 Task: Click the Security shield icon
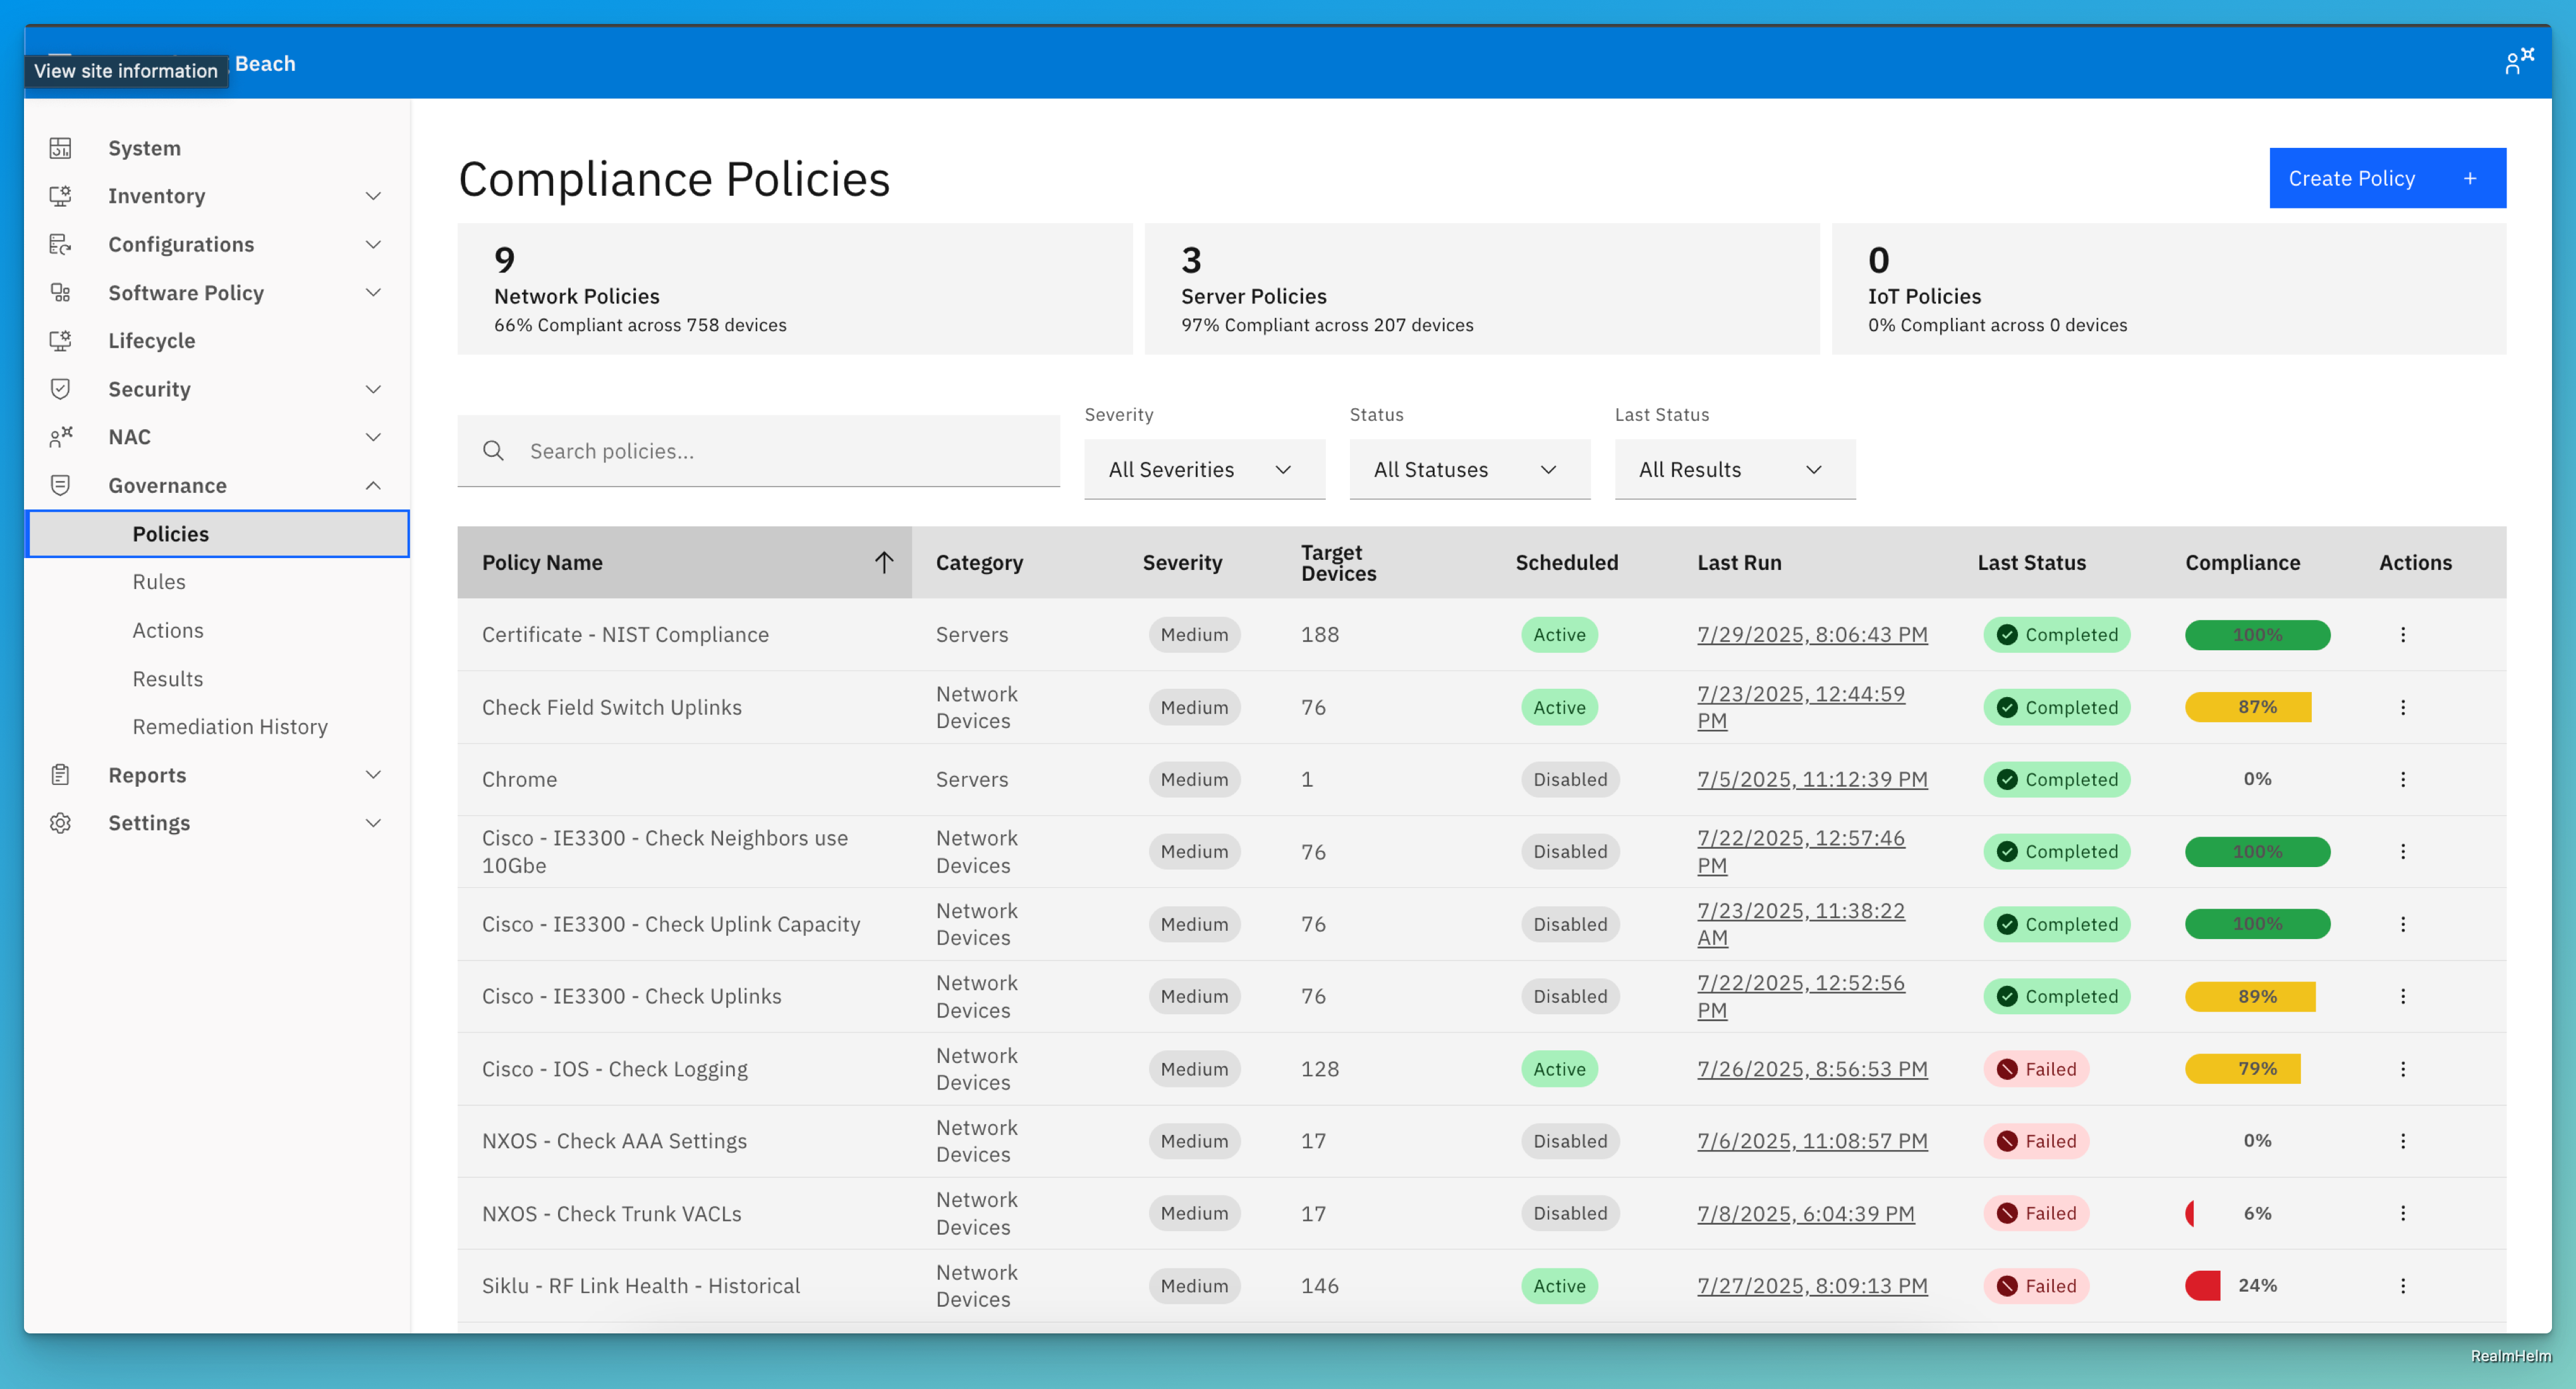[60, 388]
